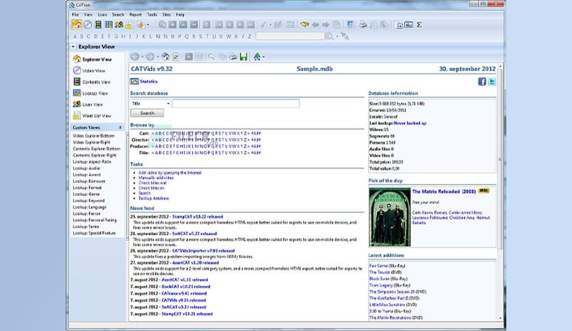Open Wait List View in sidebar
The height and width of the screenshot is (331, 572).
(95, 116)
